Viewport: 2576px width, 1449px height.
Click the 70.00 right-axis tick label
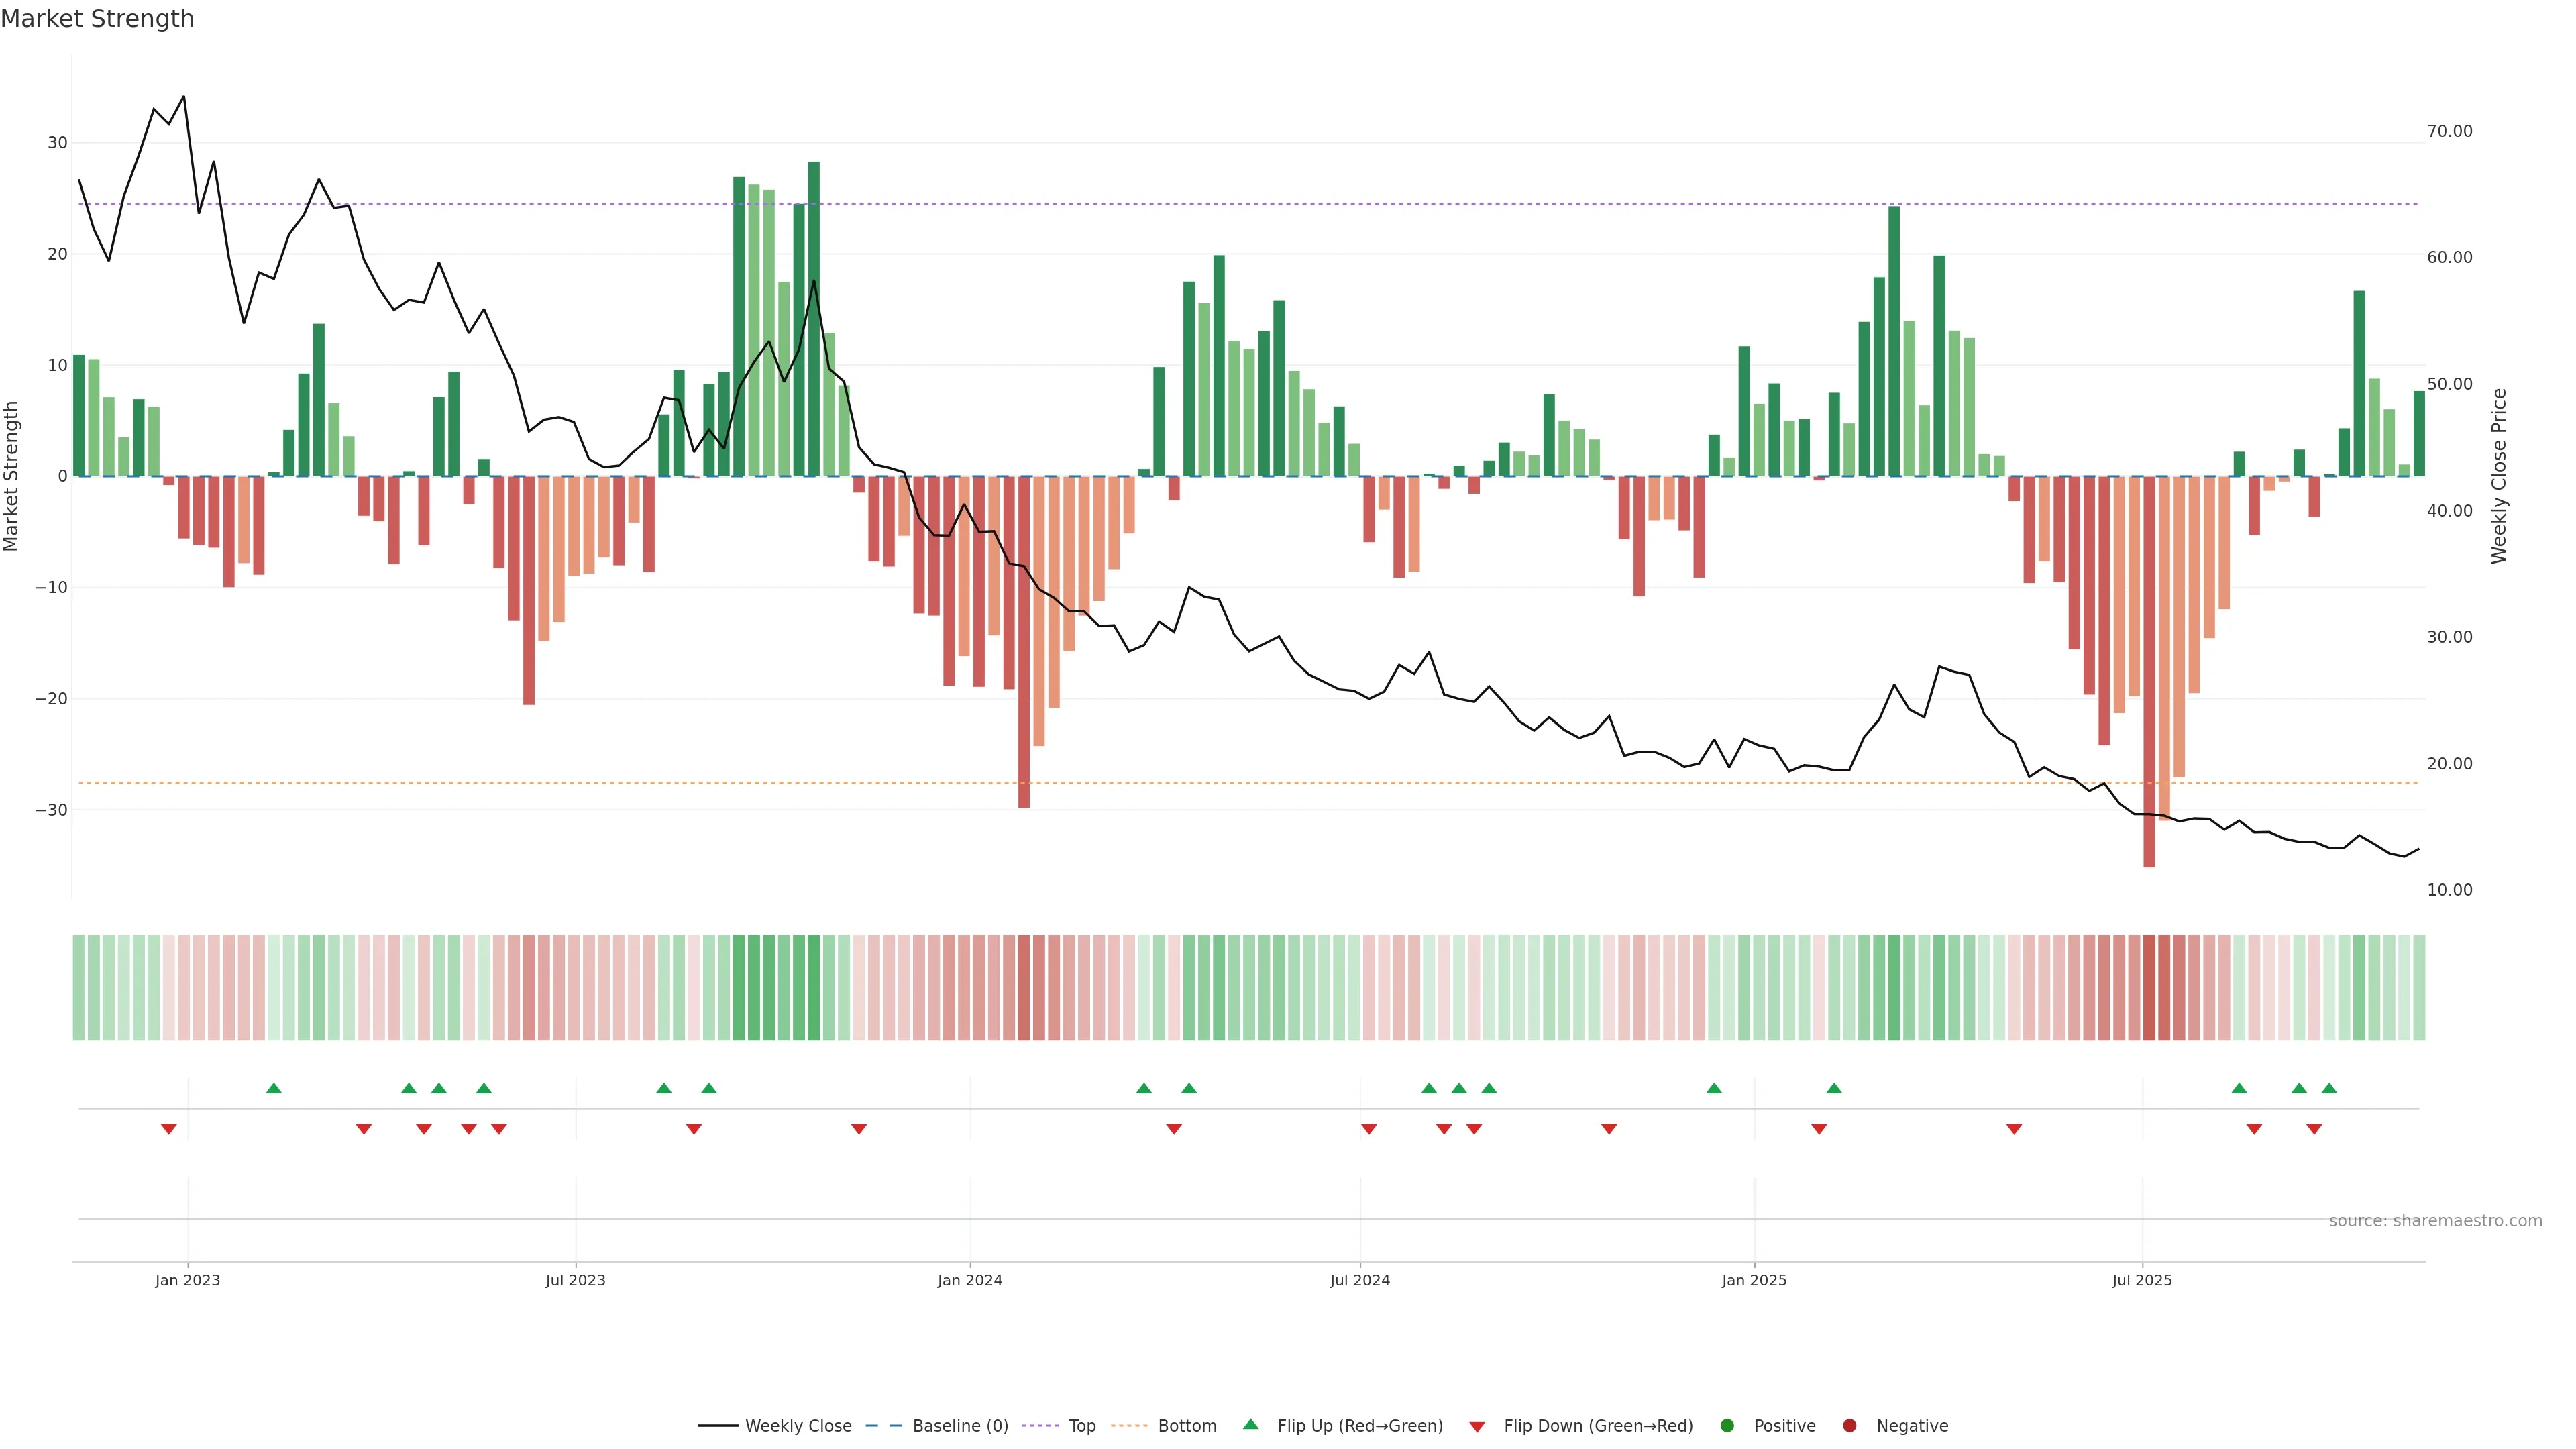(x=2449, y=131)
